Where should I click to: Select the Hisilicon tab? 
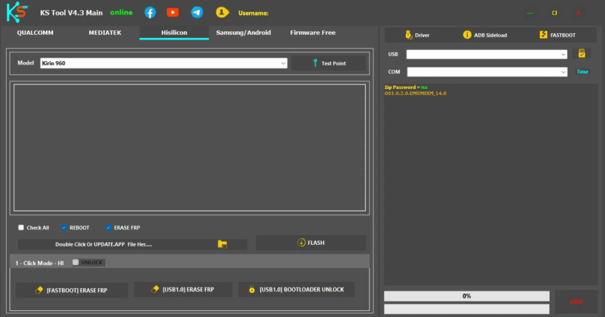tap(174, 33)
